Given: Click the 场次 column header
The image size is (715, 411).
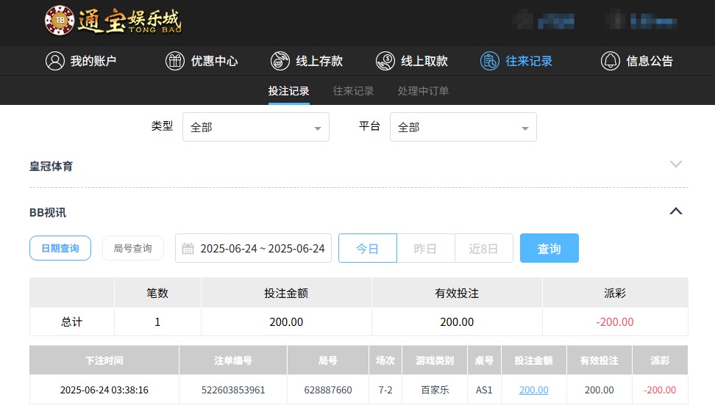Looking at the screenshot, I should point(385,360).
